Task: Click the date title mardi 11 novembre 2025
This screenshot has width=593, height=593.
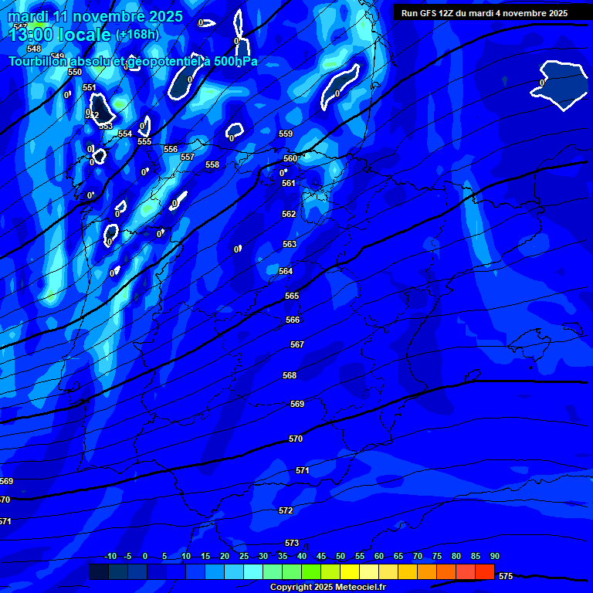Action: [x=96, y=16]
